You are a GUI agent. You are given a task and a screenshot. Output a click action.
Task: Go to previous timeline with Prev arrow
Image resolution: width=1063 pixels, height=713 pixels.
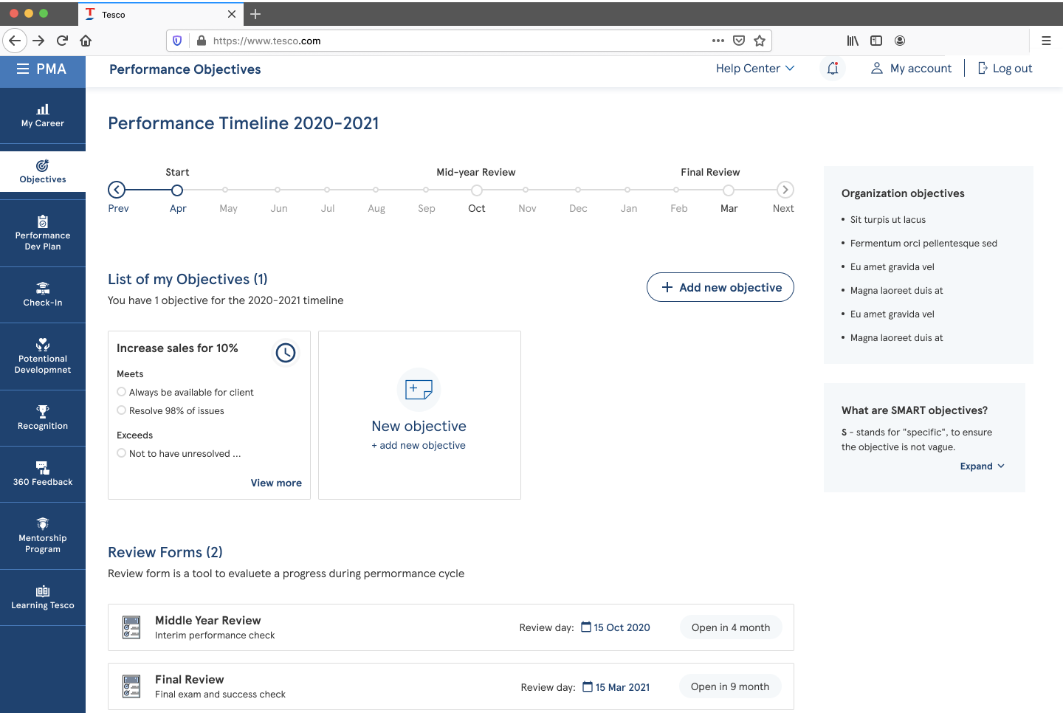point(117,190)
